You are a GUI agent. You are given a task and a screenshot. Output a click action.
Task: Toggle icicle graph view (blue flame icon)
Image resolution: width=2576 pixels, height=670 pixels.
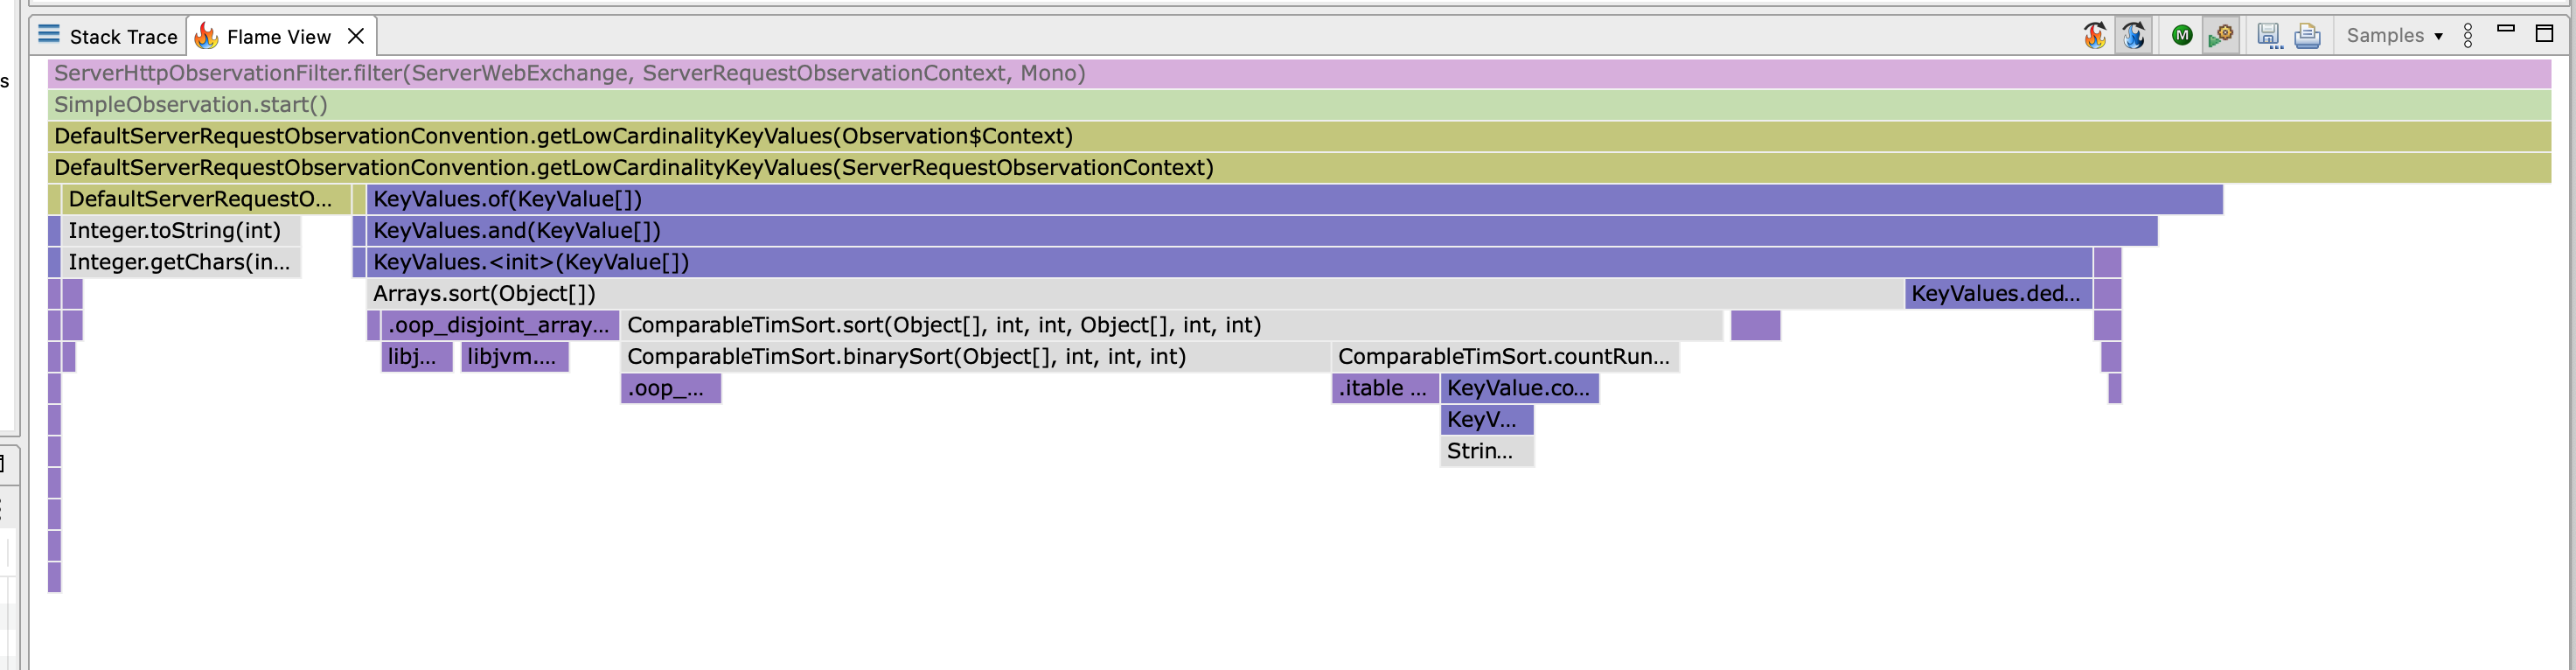2134,36
